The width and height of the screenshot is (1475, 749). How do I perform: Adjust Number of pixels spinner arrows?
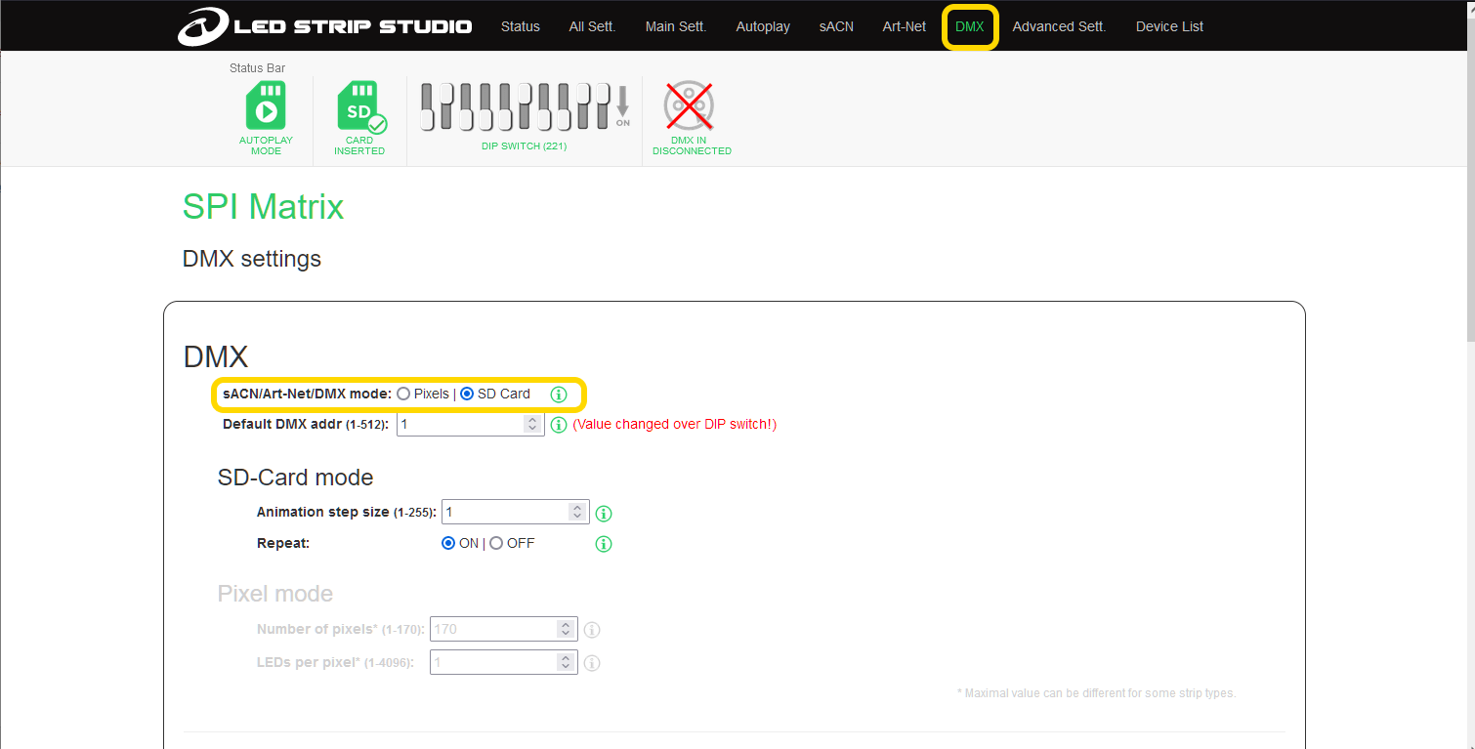pos(566,629)
